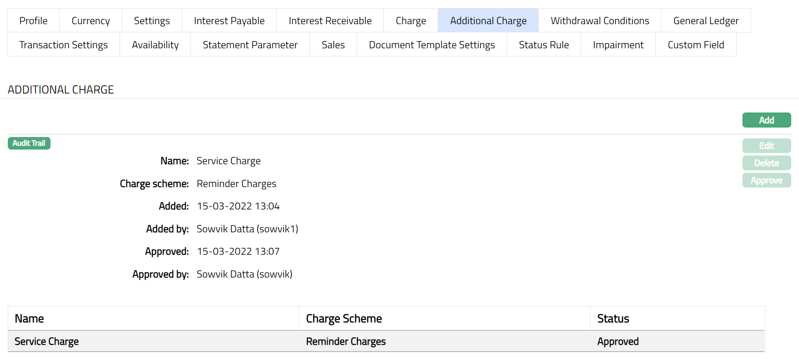Viewport: 799px width, 359px height.
Task: Open Statement Parameter tab
Action: pos(250,45)
